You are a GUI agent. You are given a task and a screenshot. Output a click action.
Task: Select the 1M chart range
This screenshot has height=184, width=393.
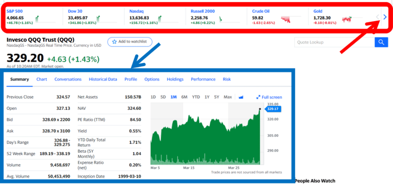(x=174, y=97)
